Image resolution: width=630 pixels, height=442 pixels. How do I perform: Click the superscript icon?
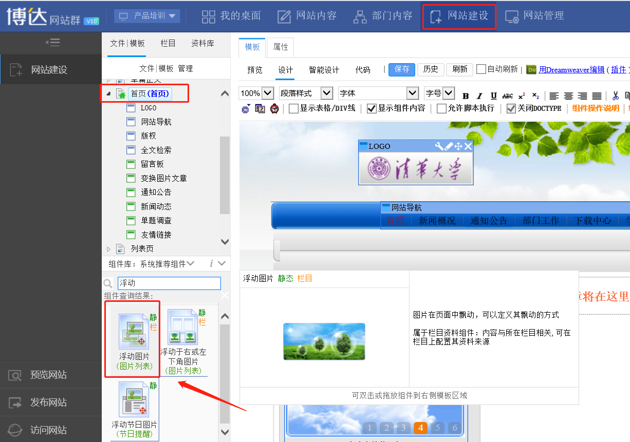pos(522,96)
